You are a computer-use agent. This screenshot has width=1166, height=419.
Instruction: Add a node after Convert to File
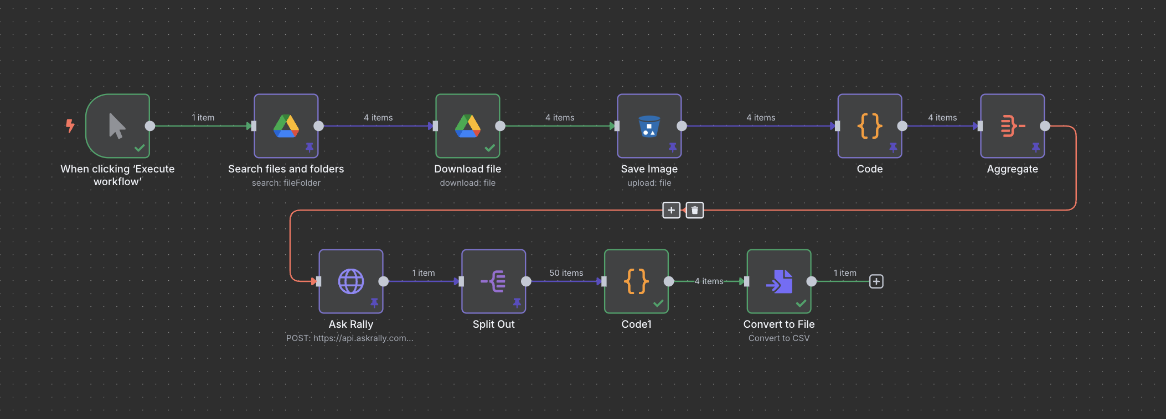(876, 281)
